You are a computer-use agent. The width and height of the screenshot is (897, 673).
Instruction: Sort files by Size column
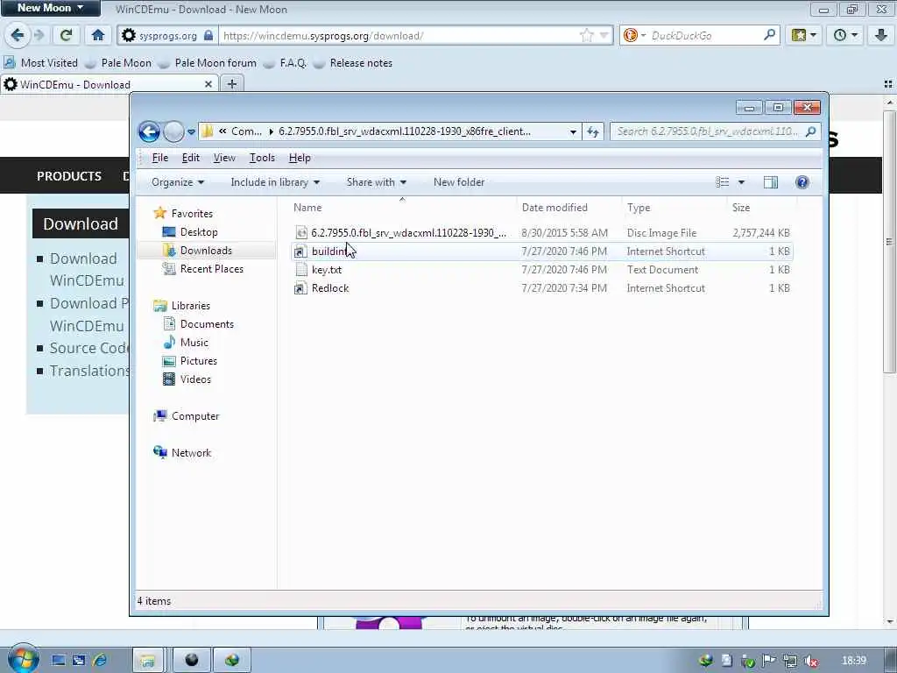coord(741,207)
